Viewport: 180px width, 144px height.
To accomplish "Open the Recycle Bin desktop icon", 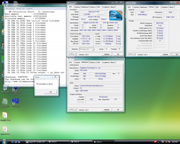I will (x=5, y=90).
